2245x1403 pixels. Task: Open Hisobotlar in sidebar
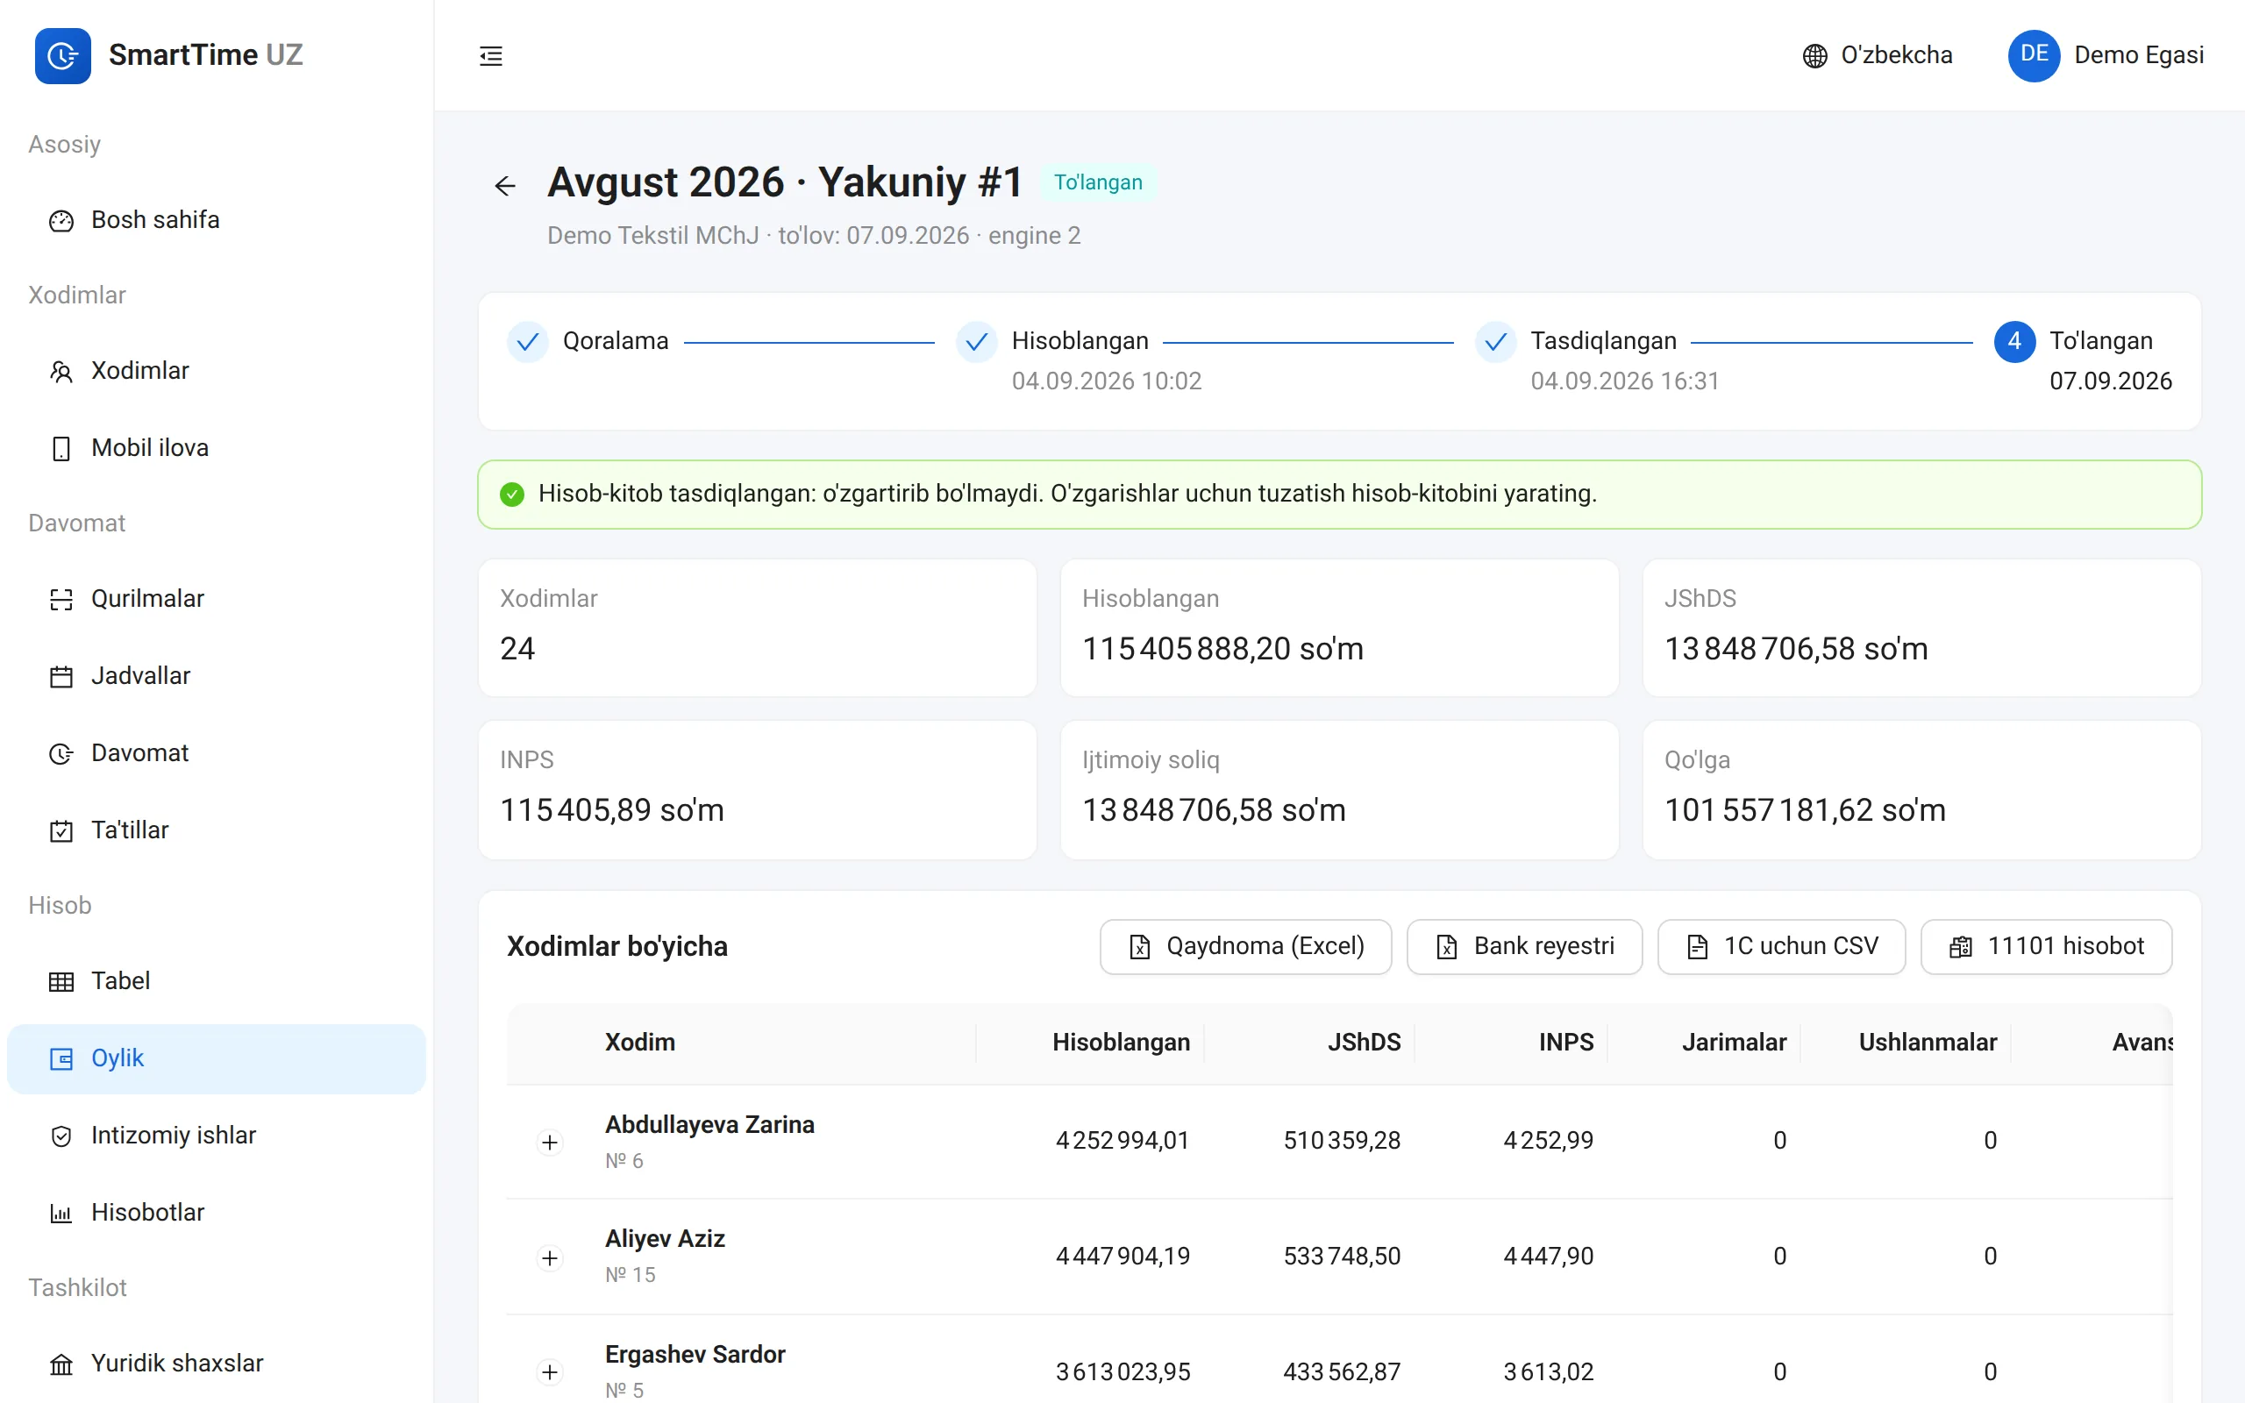(x=215, y=1213)
